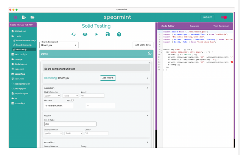
Task: Open jest.config.js file
Action: pos(18,74)
